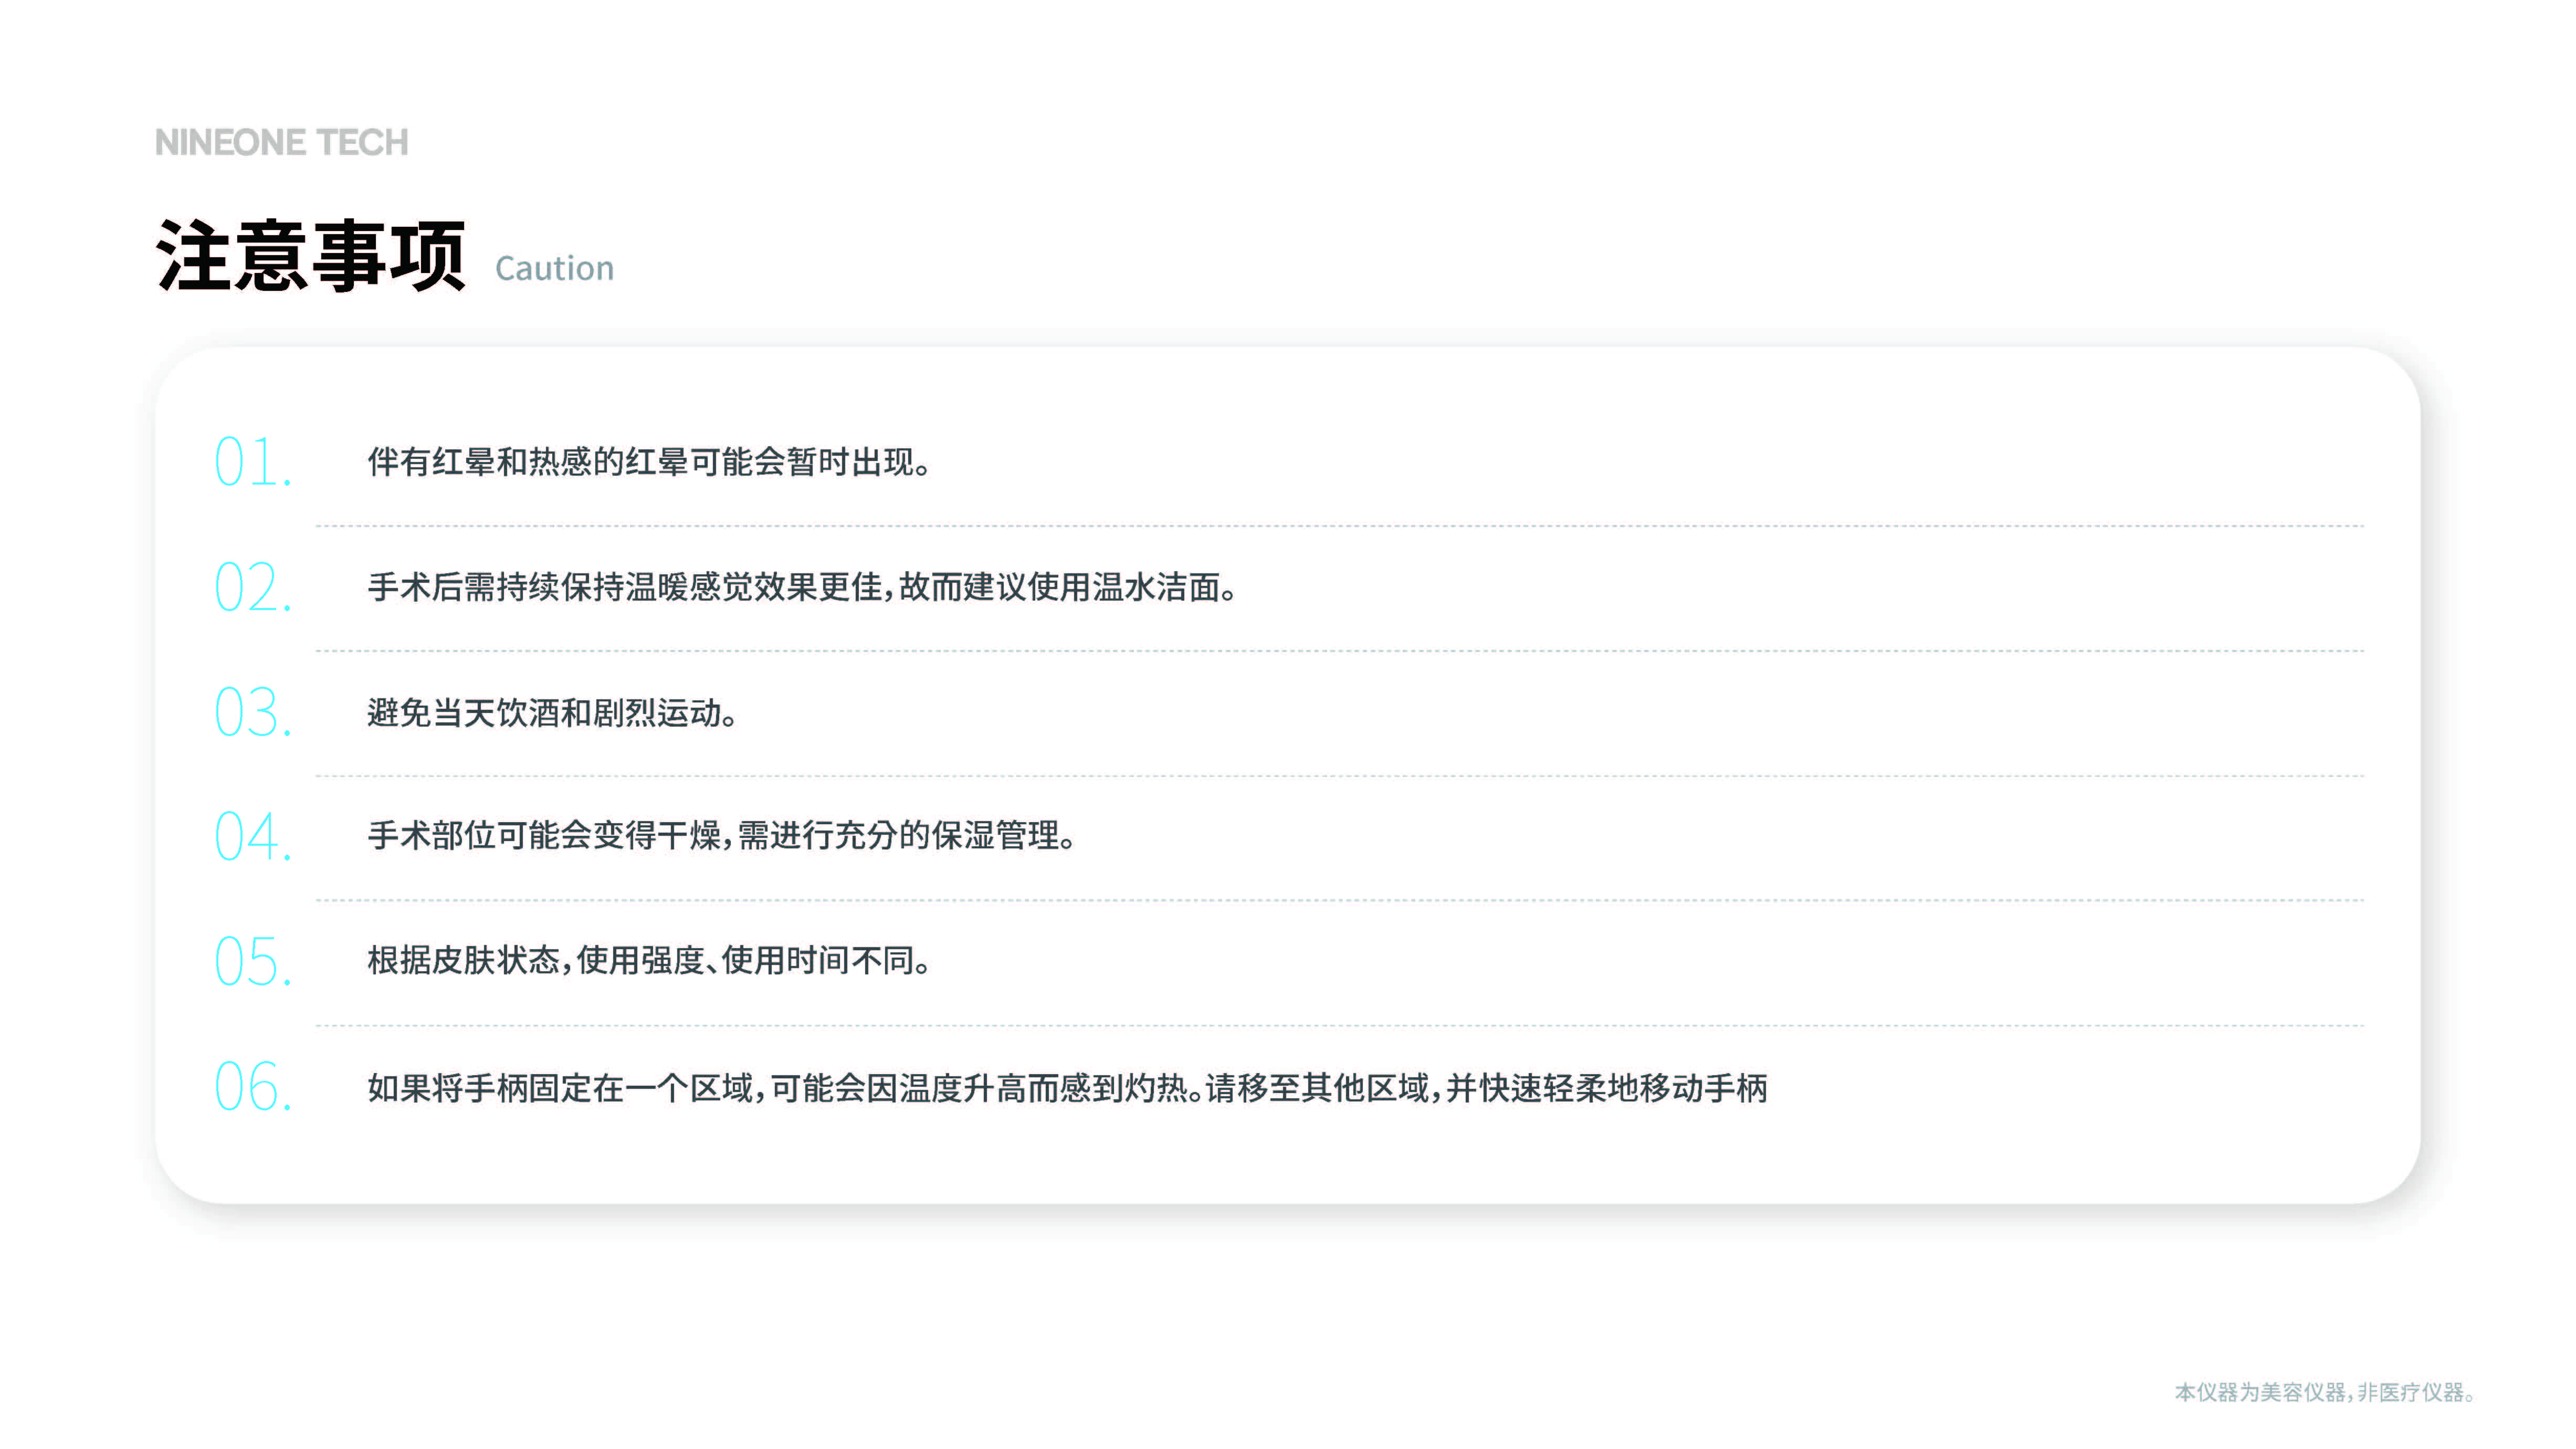Click the Caution subtitle text
2576x1449 pixels.
[x=554, y=268]
